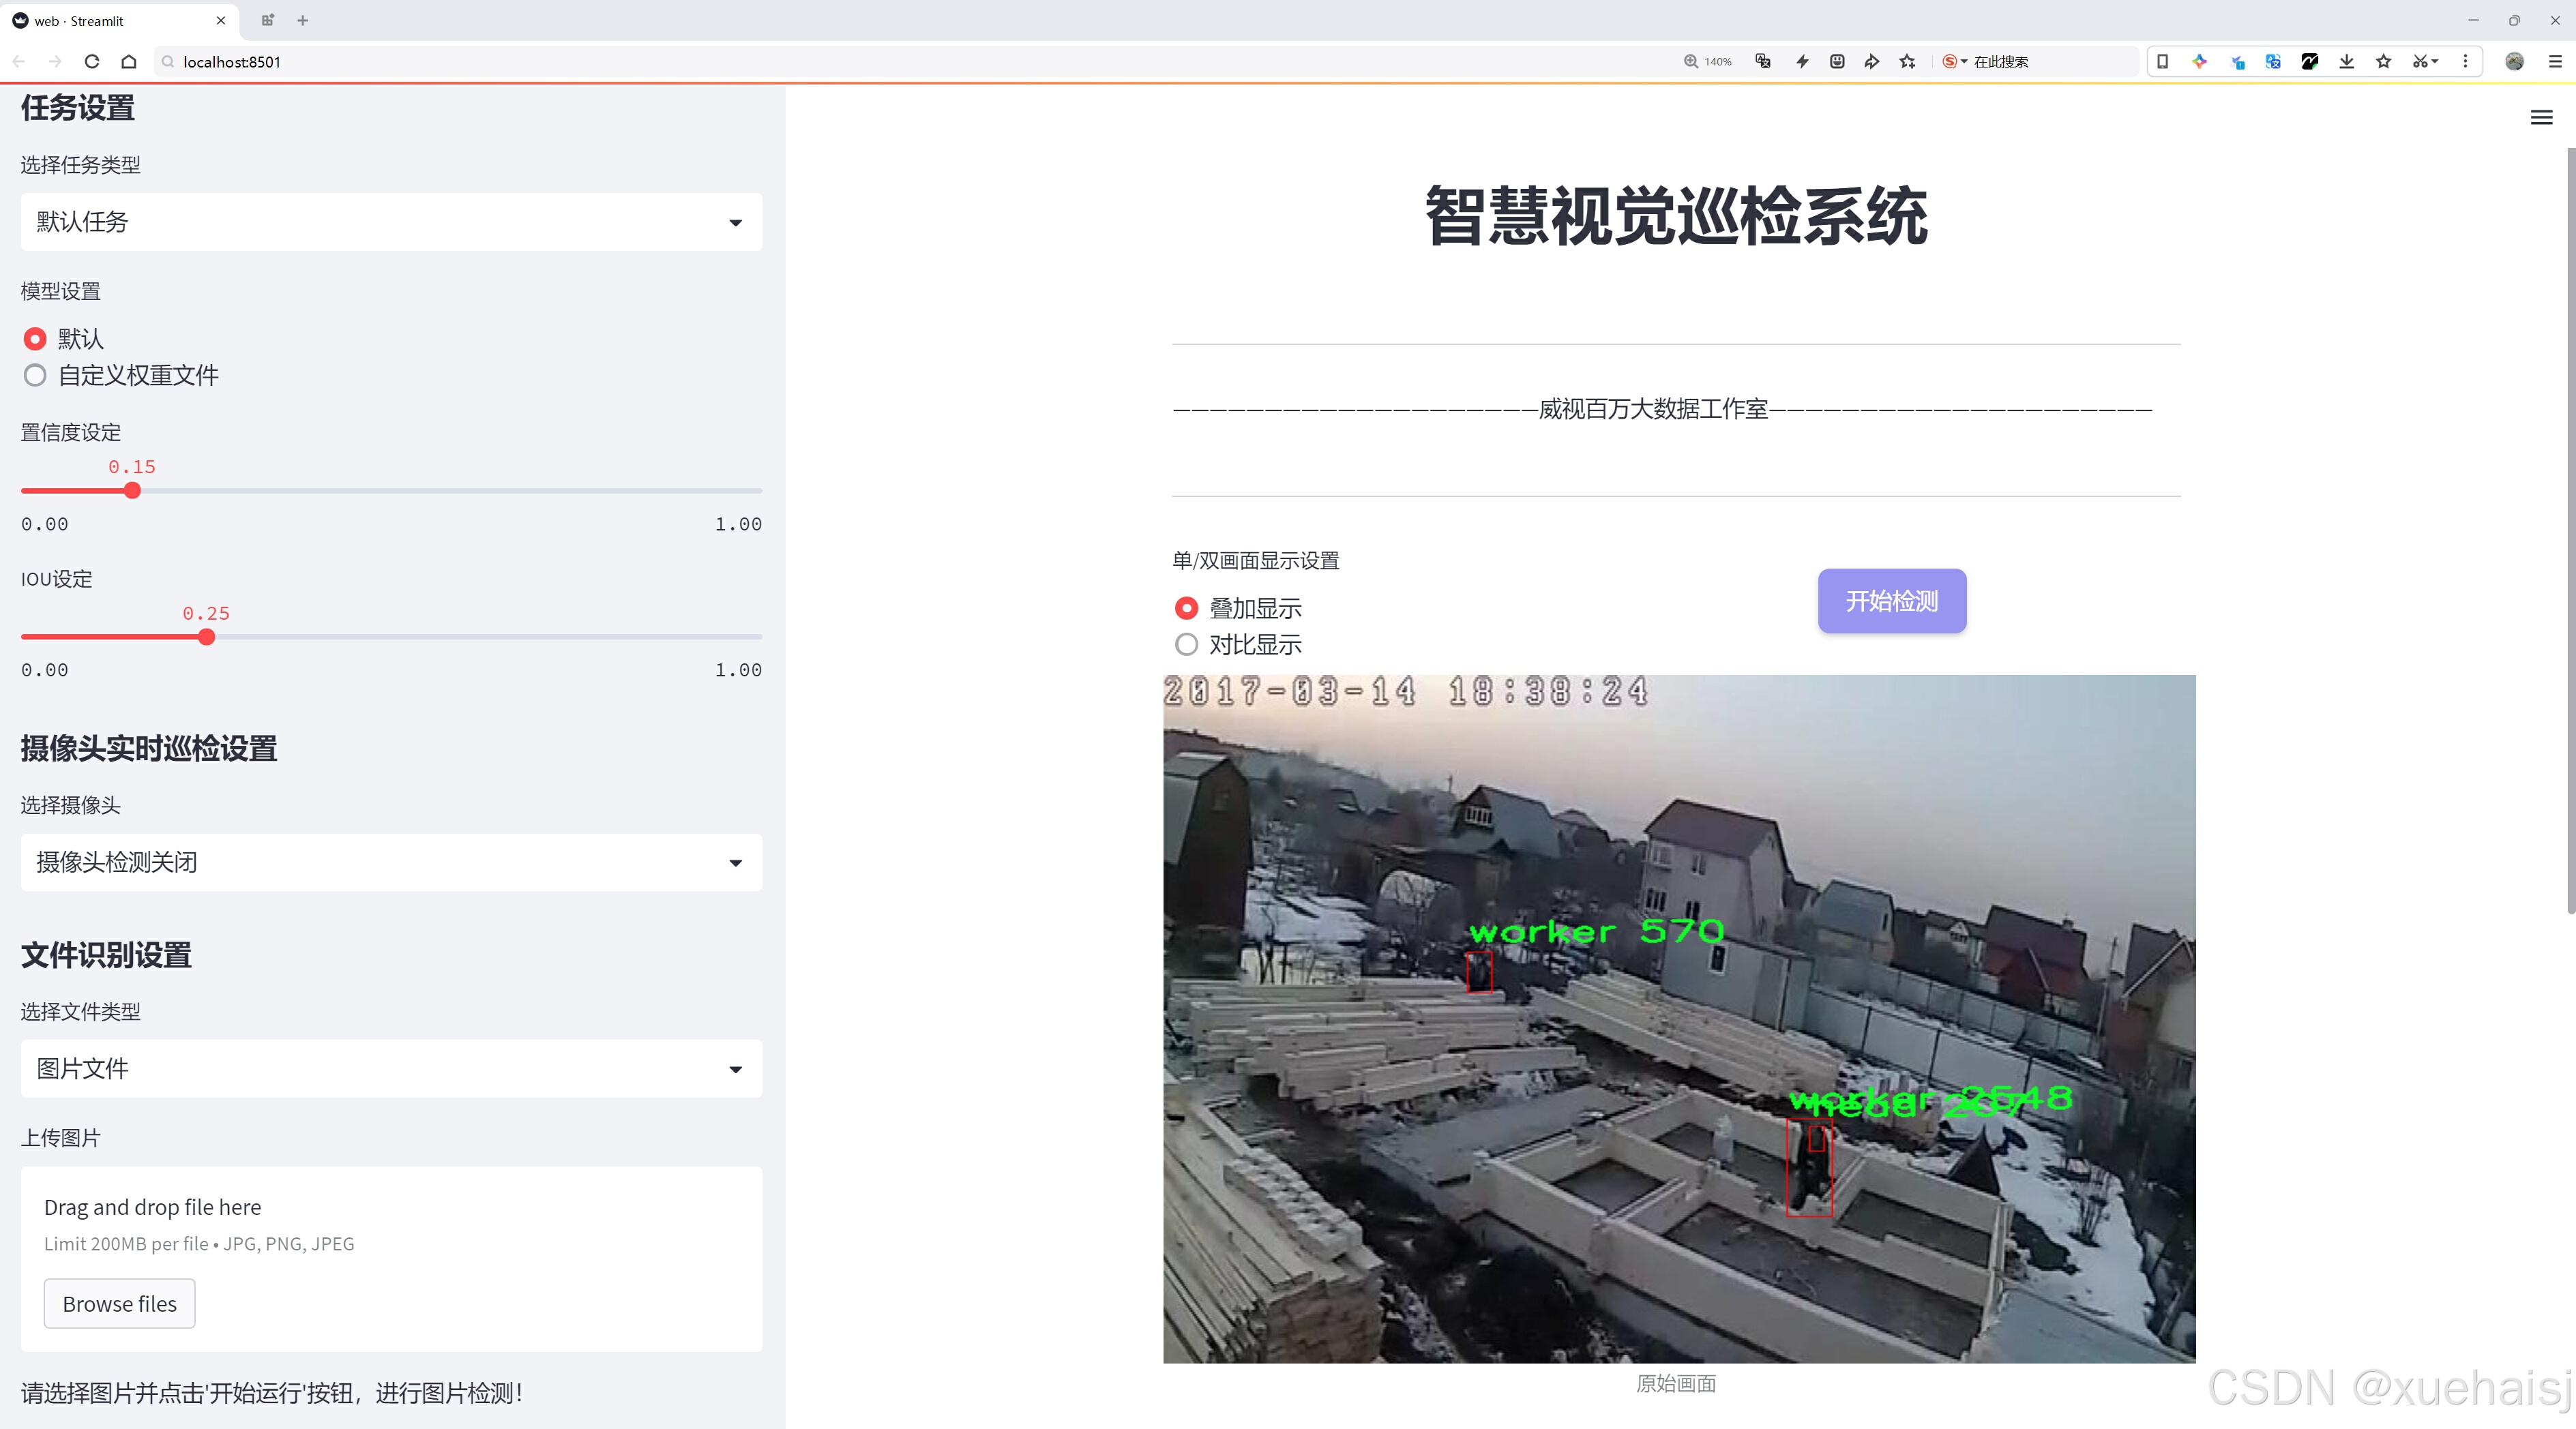Screen dimensions: 2576x1429
Task: Select 叠加显示 display mode
Action: [x=1186, y=607]
